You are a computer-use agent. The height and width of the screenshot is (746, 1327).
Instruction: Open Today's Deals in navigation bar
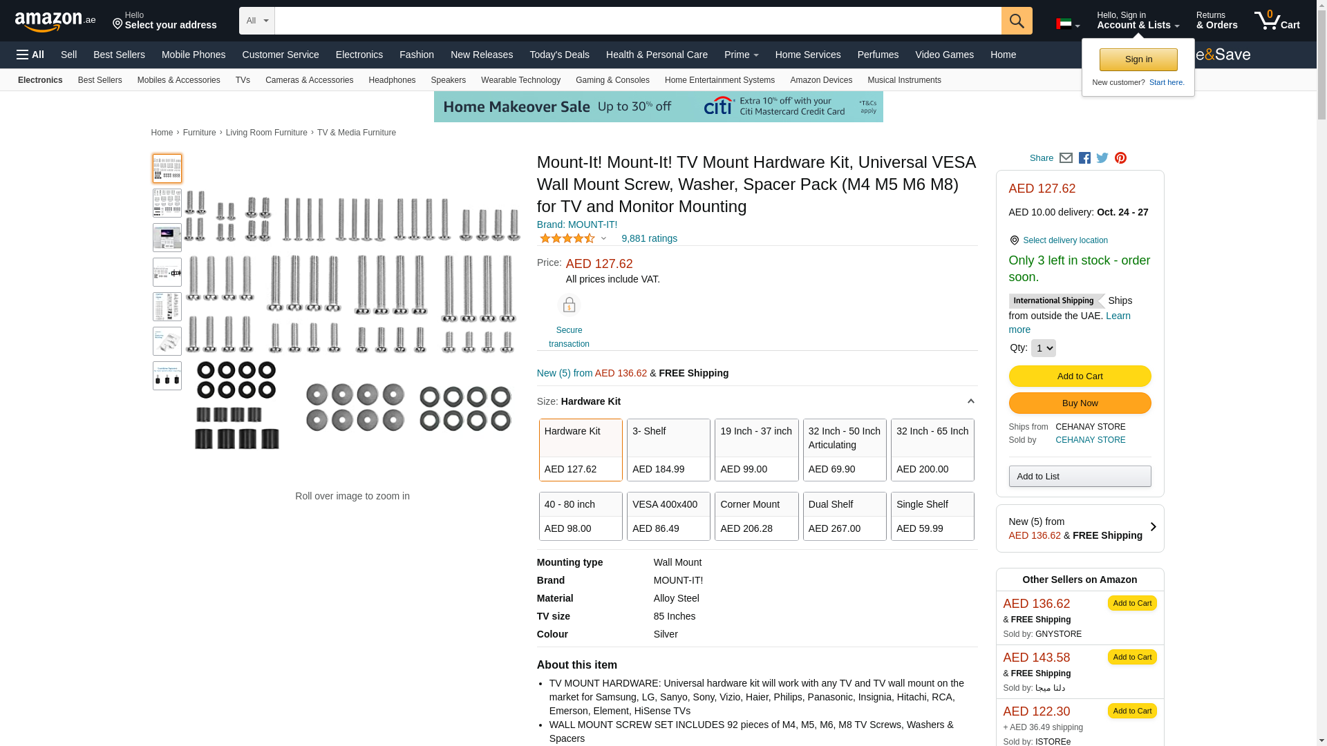559,55
